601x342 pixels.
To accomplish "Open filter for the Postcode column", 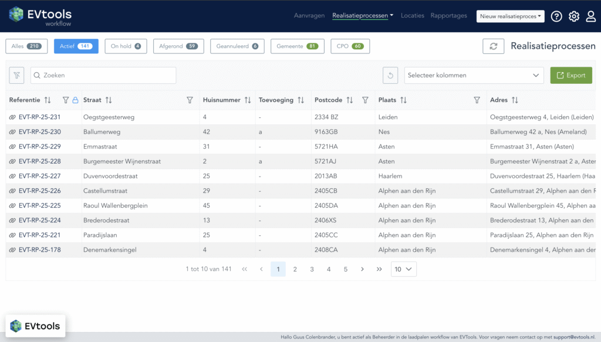I will point(365,100).
